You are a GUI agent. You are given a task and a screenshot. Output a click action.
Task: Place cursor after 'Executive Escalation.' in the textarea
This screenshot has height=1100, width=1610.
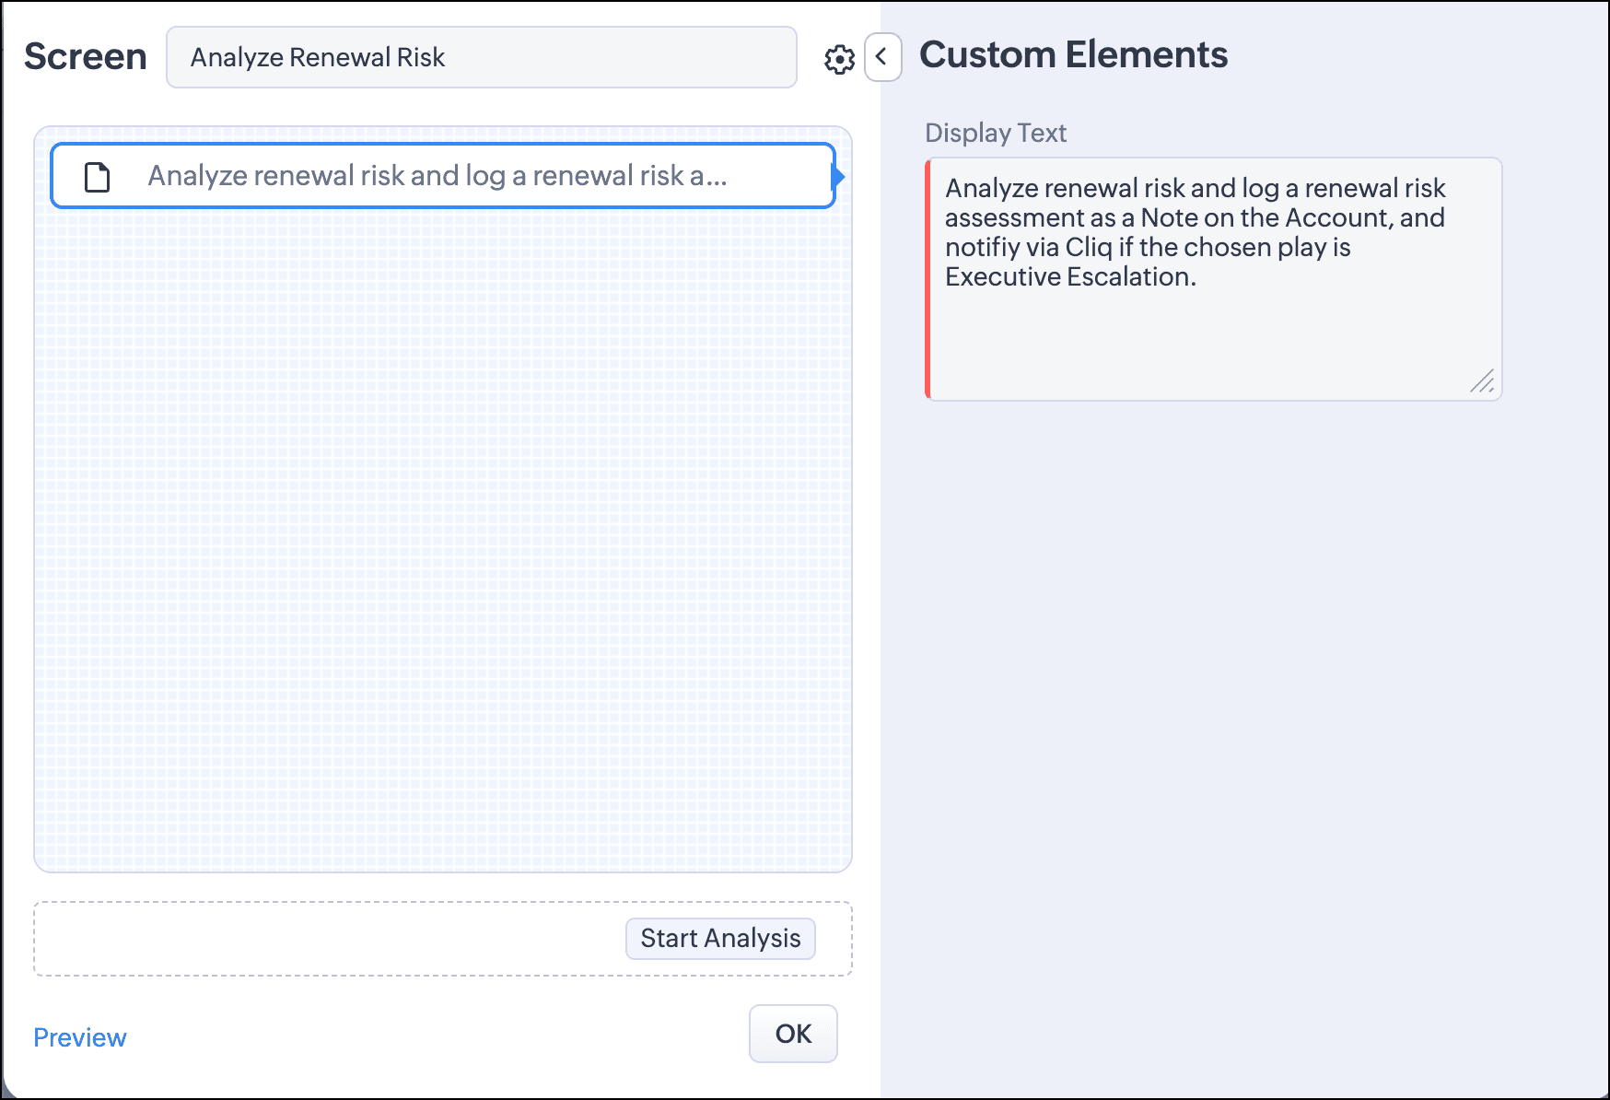[1198, 277]
